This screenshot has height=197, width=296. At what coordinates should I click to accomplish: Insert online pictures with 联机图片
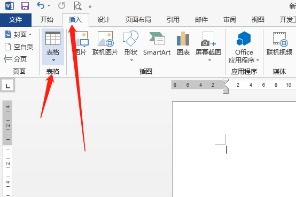tap(105, 43)
